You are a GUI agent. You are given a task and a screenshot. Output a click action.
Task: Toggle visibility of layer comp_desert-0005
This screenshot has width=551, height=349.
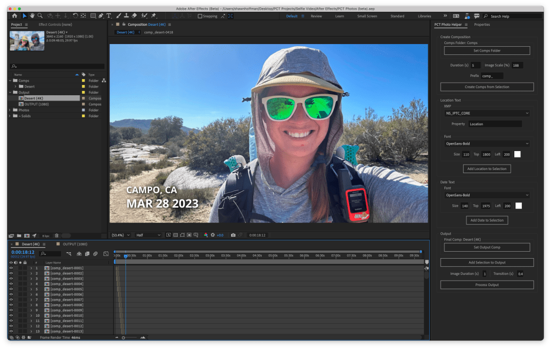click(11, 289)
